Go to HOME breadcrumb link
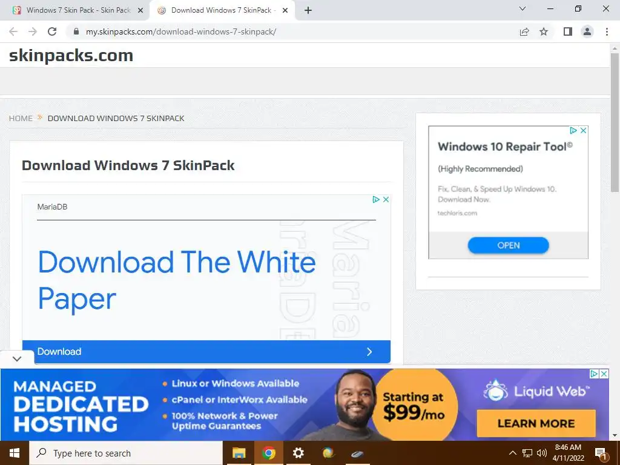The height and width of the screenshot is (465, 620). coord(21,118)
